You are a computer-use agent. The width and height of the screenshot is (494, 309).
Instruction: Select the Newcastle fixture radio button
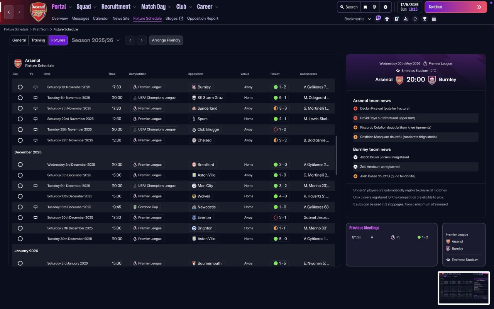point(20,207)
